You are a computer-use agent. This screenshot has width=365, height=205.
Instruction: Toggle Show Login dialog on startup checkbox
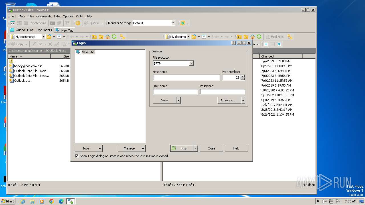pyautogui.click(x=77, y=156)
